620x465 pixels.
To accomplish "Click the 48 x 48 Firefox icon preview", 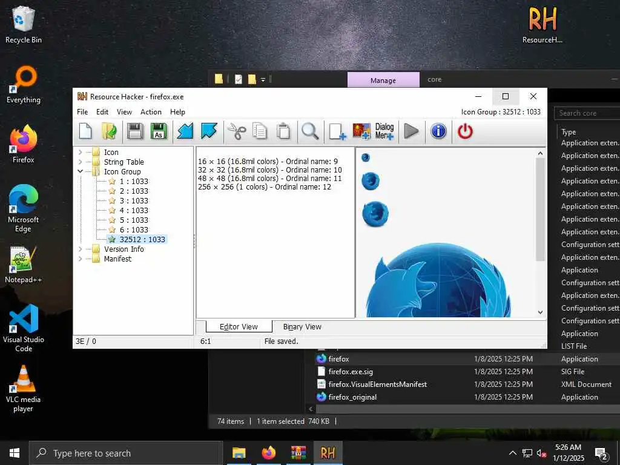I will 375,214.
